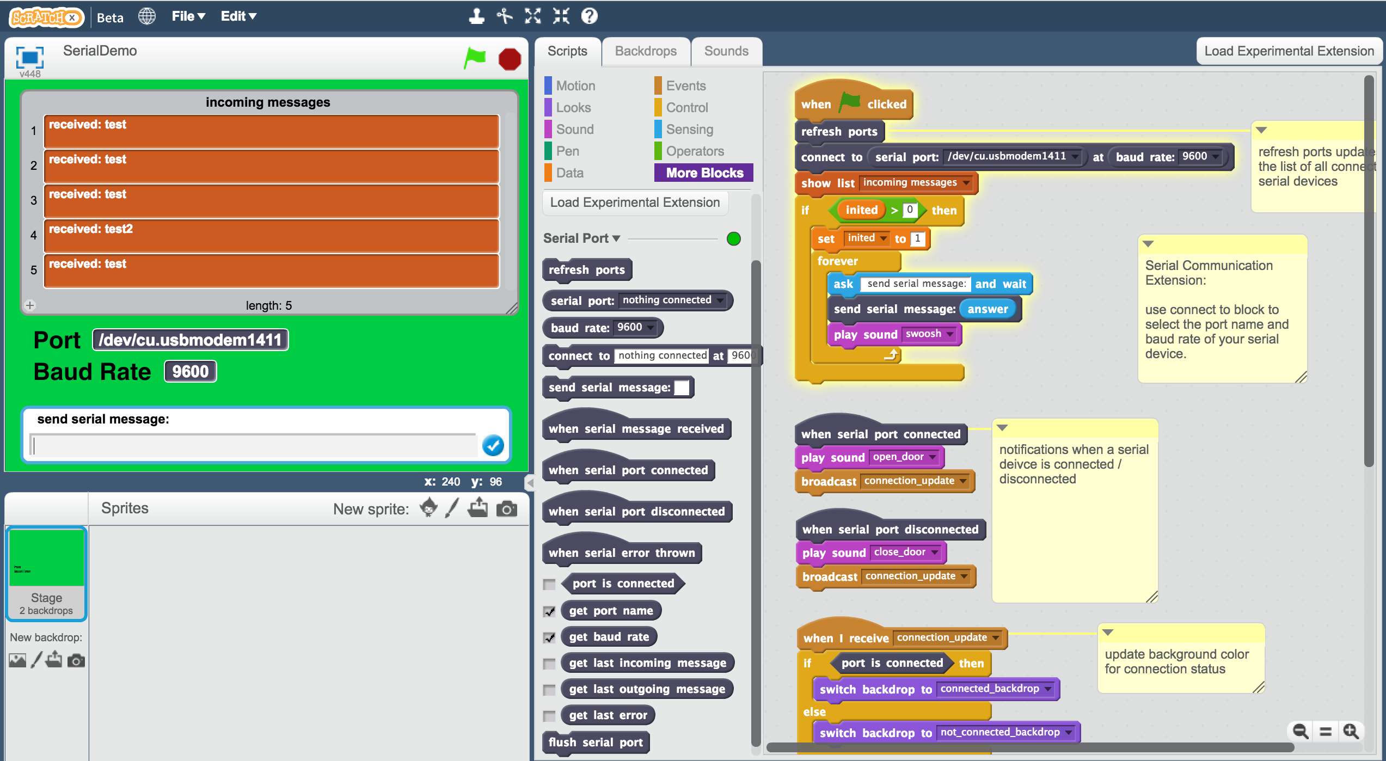Click the green flag to start project
The height and width of the screenshot is (761, 1386).
(474, 58)
